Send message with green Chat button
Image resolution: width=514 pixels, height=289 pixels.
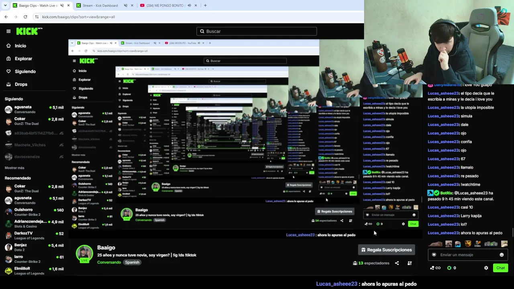(x=500, y=268)
